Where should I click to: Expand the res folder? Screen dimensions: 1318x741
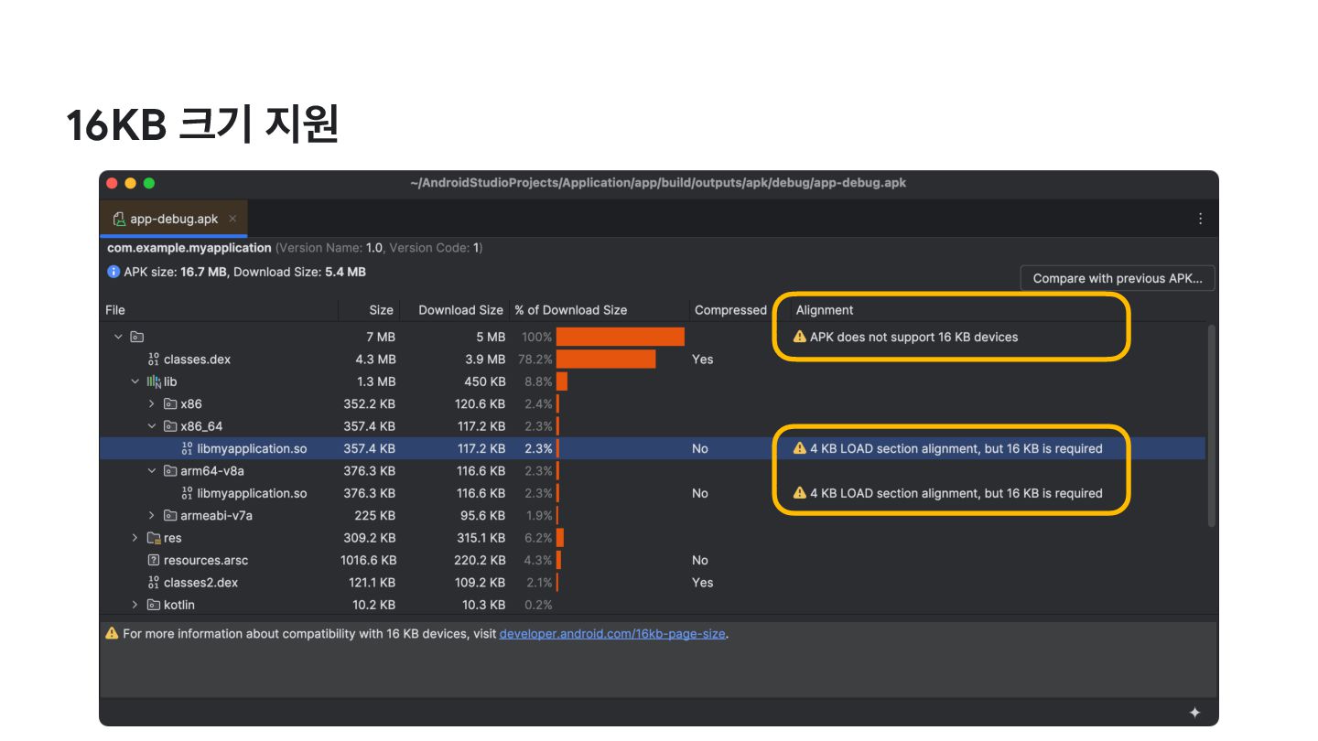pos(135,538)
